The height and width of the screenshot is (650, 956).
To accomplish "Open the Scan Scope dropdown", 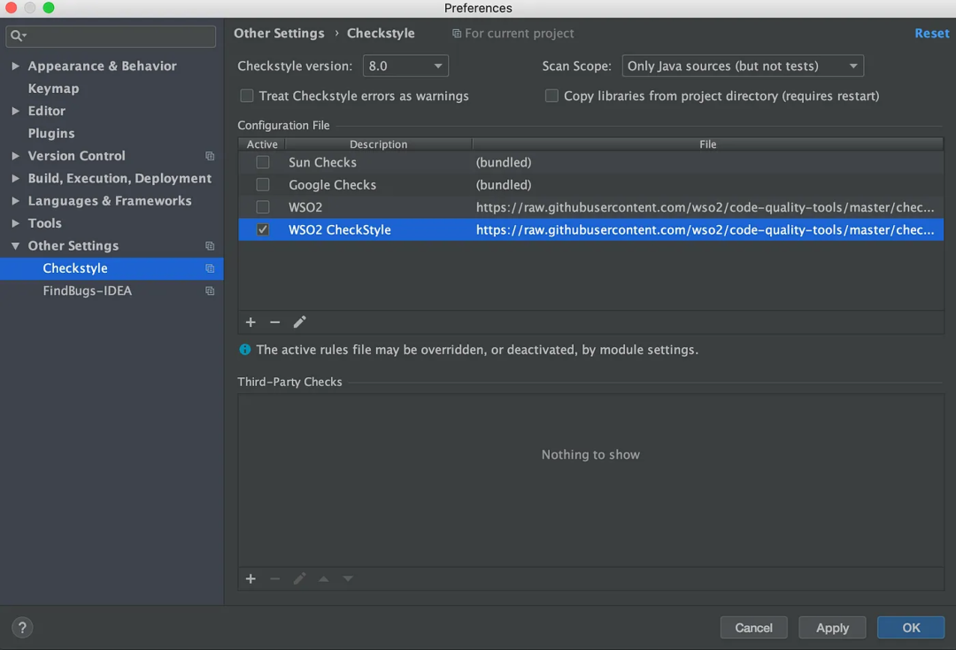I will coord(743,66).
